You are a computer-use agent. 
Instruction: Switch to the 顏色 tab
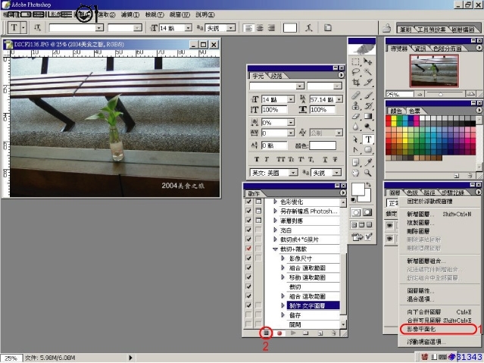395,111
